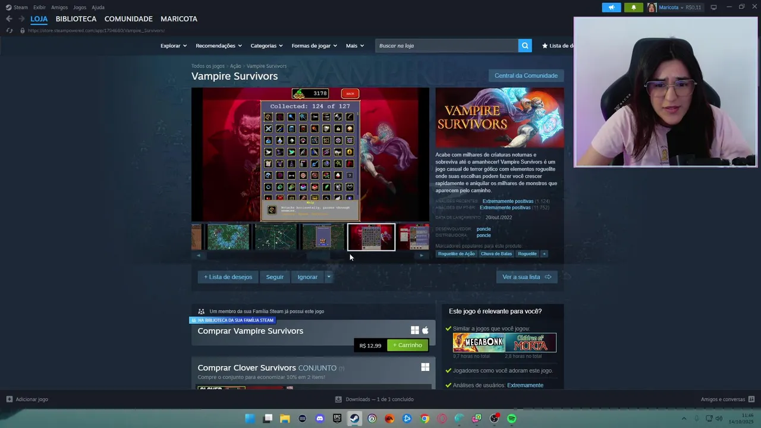Click the Steam announcements megaphone icon

611,7
